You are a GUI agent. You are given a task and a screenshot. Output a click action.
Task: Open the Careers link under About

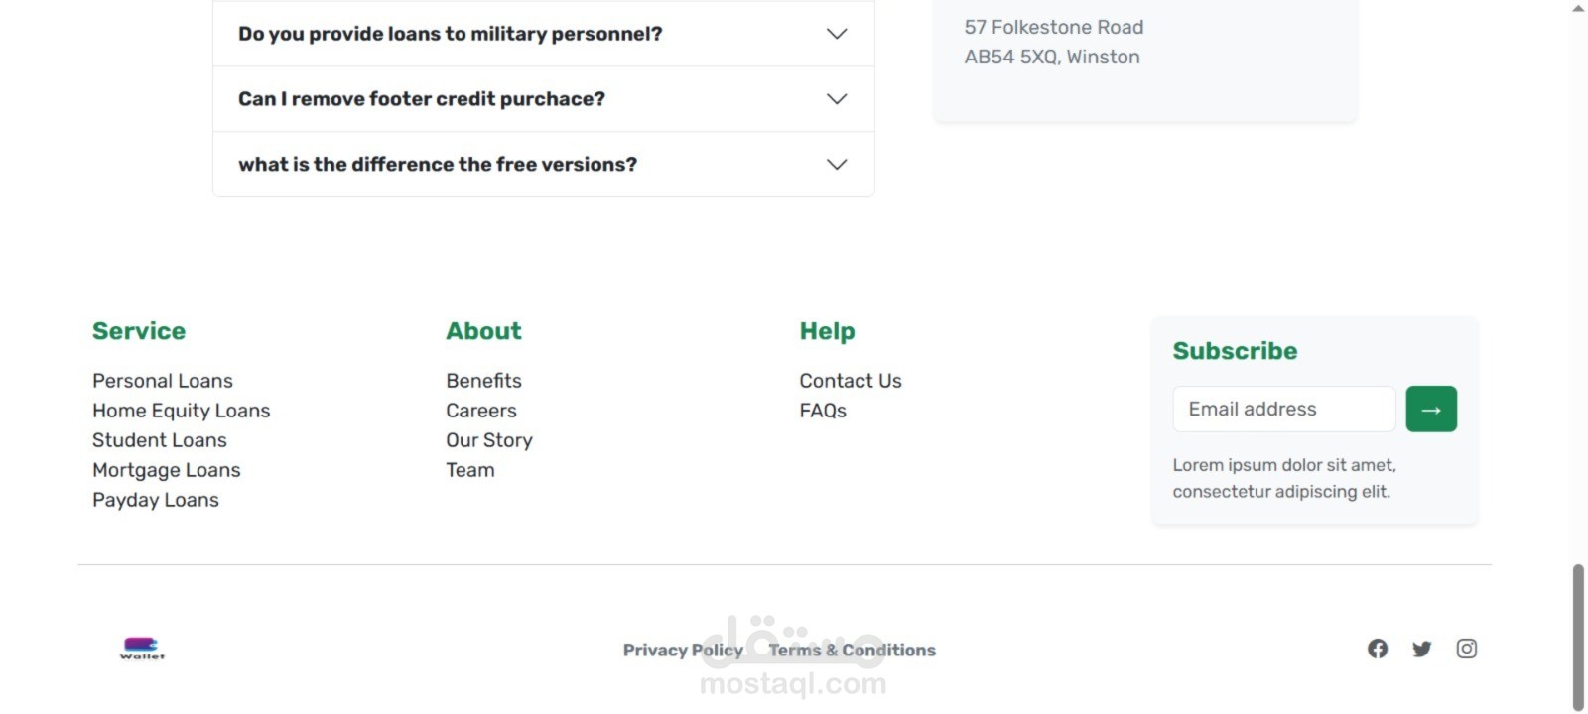[x=481, y=411]
